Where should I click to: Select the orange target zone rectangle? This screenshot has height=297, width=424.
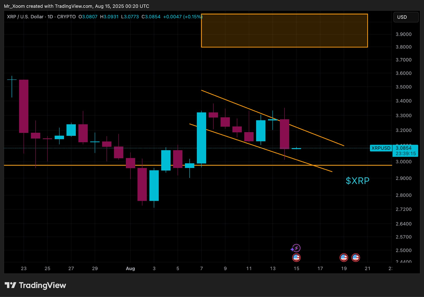(284, 31)
